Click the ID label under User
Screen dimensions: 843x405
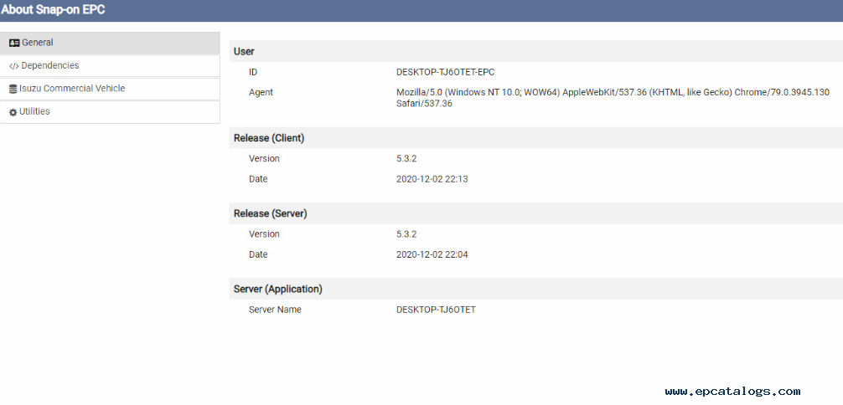[253, 72]
